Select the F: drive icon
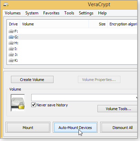Image resolution: width=140 pixels, height=141 pixels. point(11,31)
